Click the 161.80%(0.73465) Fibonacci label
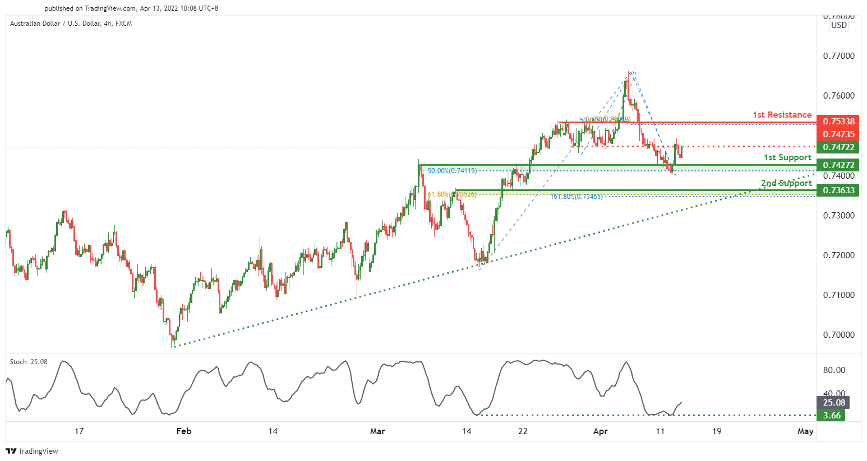867x461 pixels. pos(577,197)
